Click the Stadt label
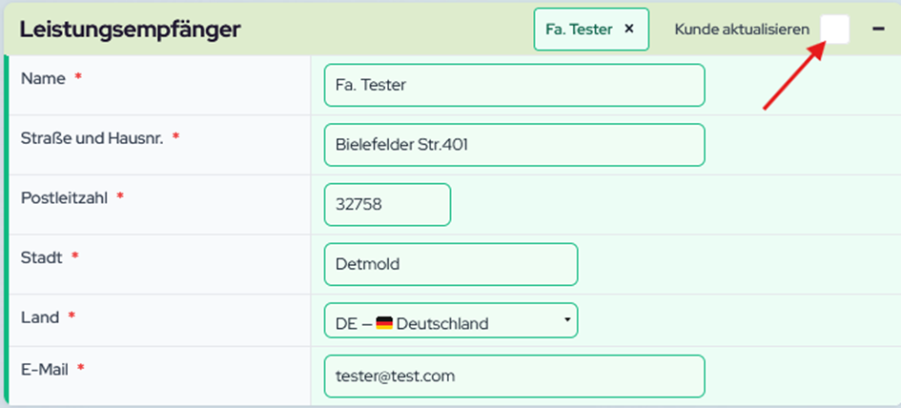 point(41,257)
